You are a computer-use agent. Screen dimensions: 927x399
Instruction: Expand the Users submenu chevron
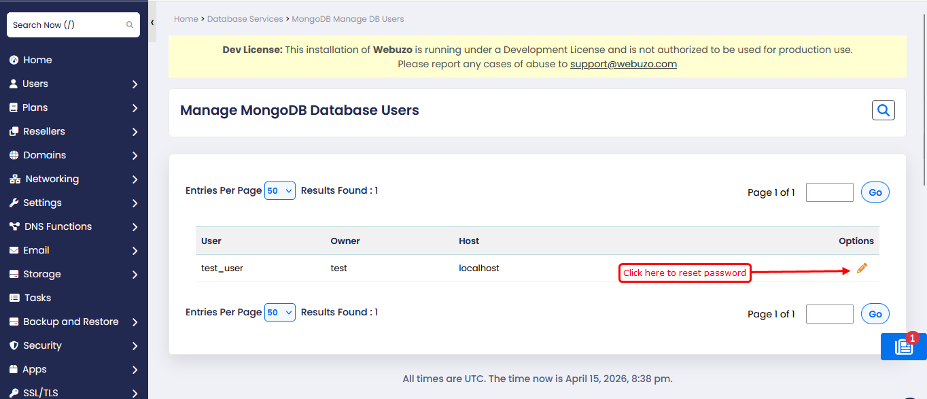coord(135,84)
